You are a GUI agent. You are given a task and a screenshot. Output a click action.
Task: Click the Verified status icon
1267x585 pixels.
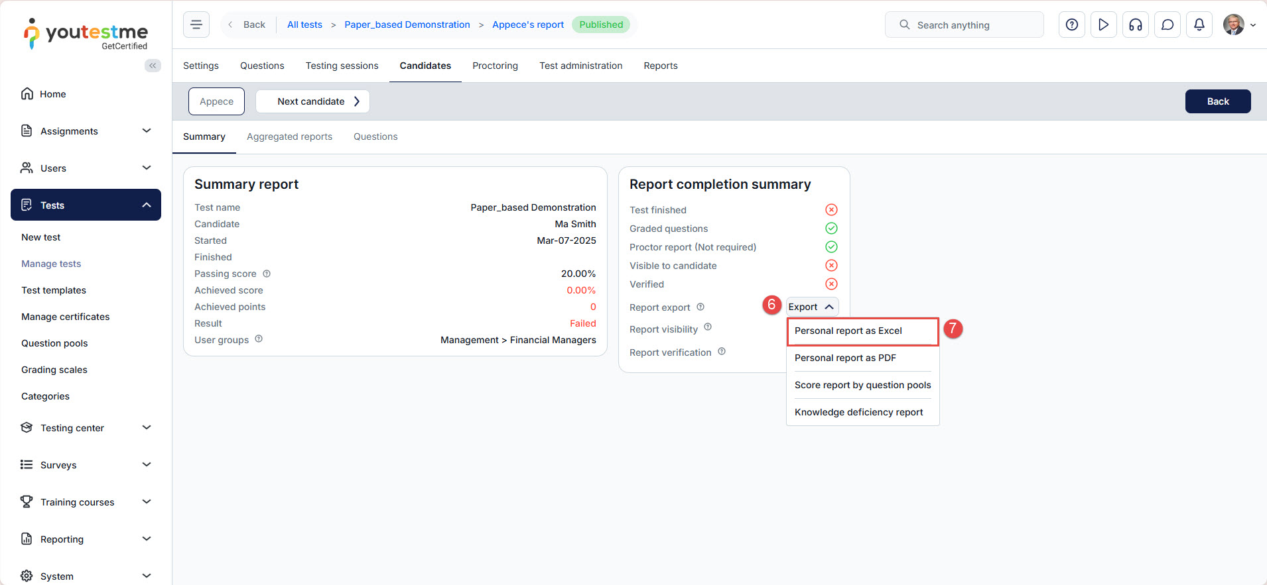[x=831, y=284]
